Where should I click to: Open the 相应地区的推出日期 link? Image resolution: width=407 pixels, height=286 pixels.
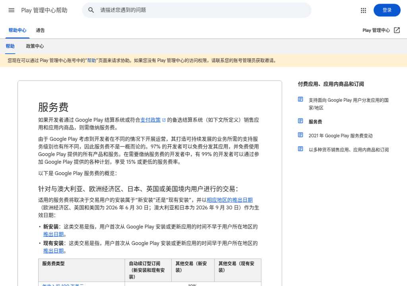click(230, 200)
